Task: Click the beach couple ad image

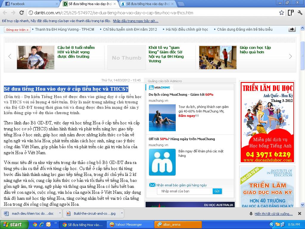Action: tap(162, 118)
